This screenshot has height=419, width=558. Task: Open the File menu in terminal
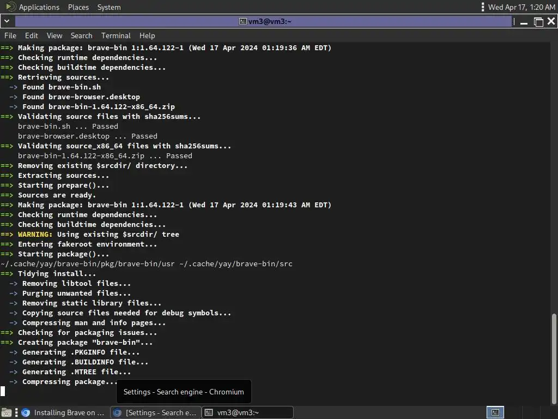10,35
